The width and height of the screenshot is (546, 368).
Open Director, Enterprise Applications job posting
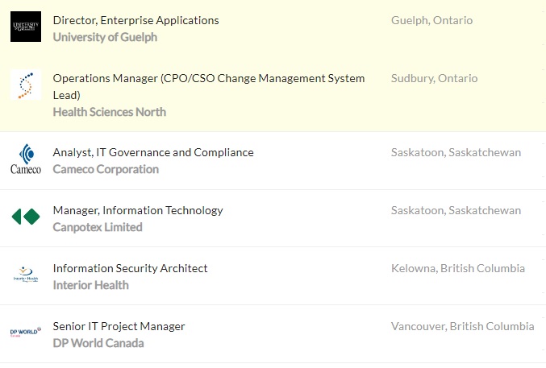tap(135, 20)
